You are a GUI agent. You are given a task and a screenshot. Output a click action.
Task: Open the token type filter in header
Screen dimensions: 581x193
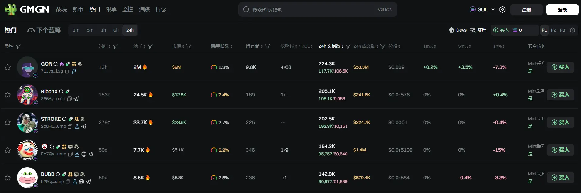18,46
